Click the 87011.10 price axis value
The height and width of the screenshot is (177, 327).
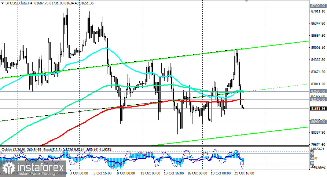(318, 11)
